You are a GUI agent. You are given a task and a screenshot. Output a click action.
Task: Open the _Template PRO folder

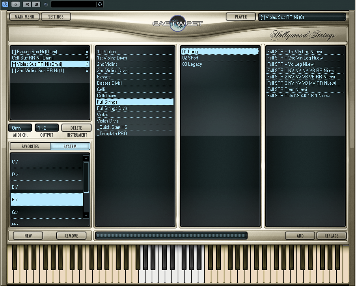135,134
